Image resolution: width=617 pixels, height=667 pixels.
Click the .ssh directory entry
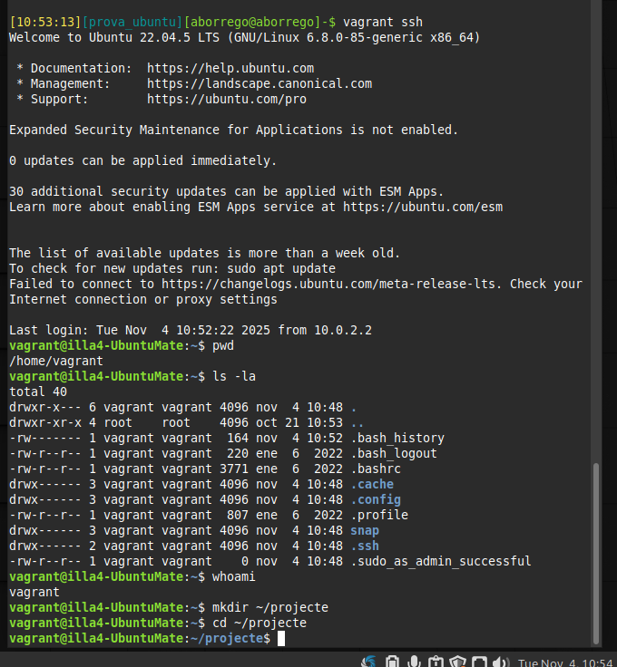tap(365, 546)
